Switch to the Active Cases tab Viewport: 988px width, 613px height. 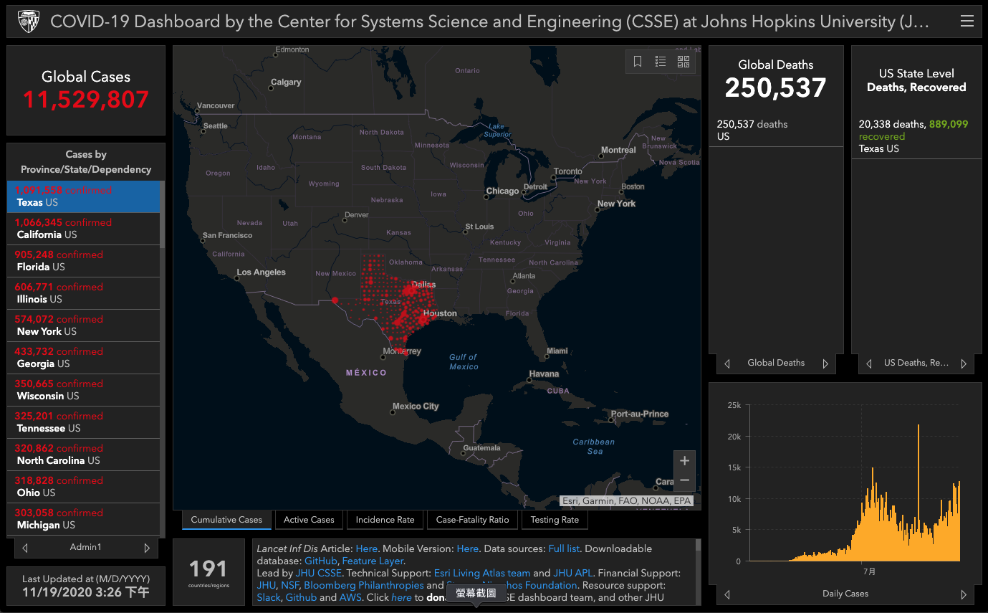pos(309,520)
